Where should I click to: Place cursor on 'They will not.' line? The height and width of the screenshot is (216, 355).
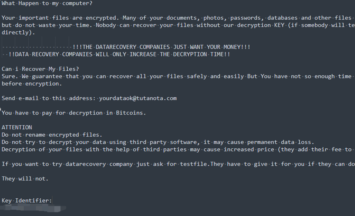pyautogui.click(x=25, y=179)
